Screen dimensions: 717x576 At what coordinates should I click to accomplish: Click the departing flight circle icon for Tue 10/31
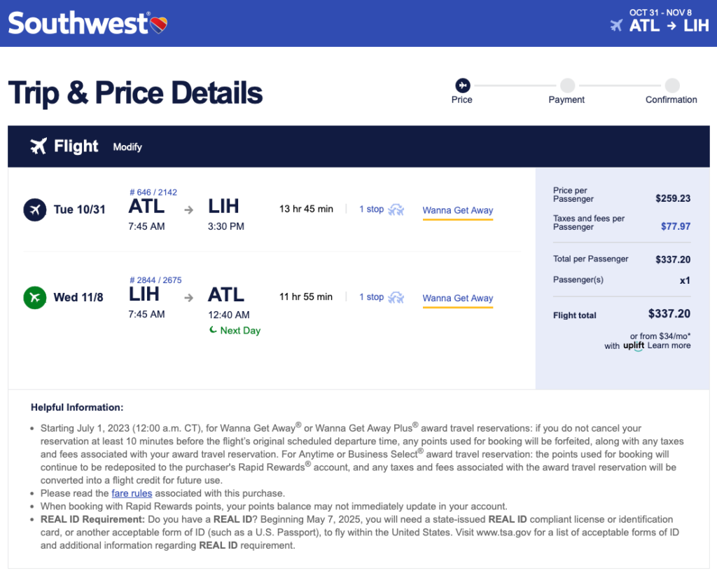[34, 210]
